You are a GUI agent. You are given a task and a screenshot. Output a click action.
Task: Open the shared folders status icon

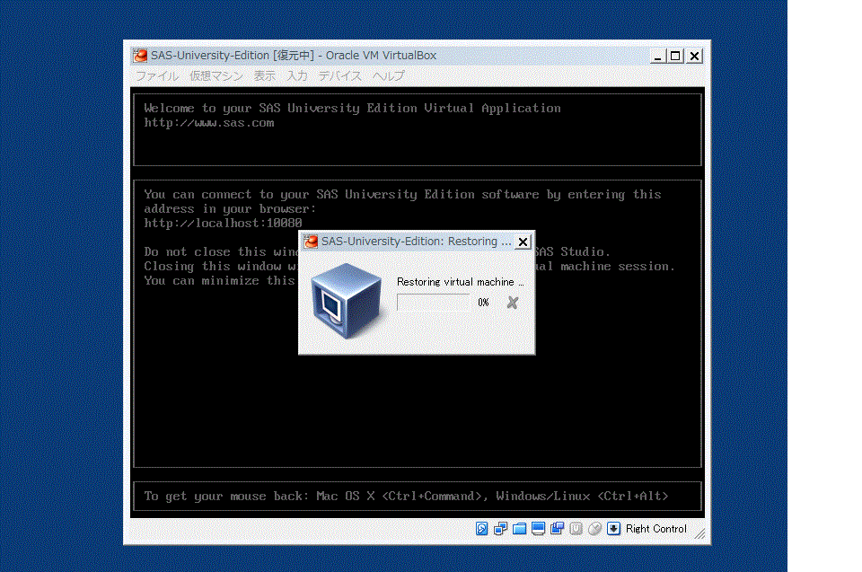point(520,529)
